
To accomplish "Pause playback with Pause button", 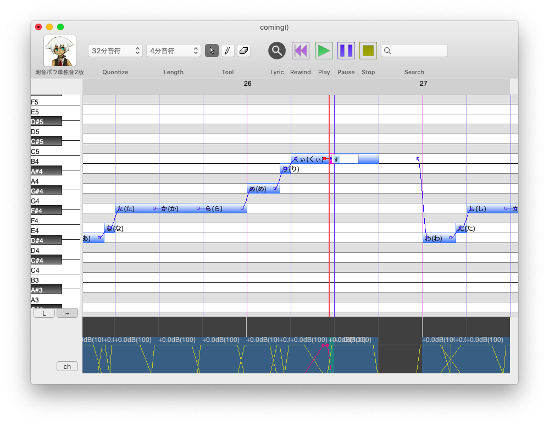I will (x=346, y=51).
